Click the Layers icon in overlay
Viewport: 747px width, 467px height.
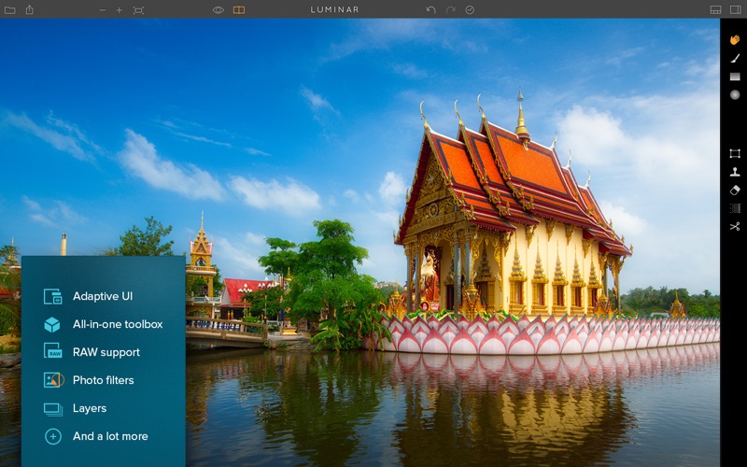(x=53, y=409)
